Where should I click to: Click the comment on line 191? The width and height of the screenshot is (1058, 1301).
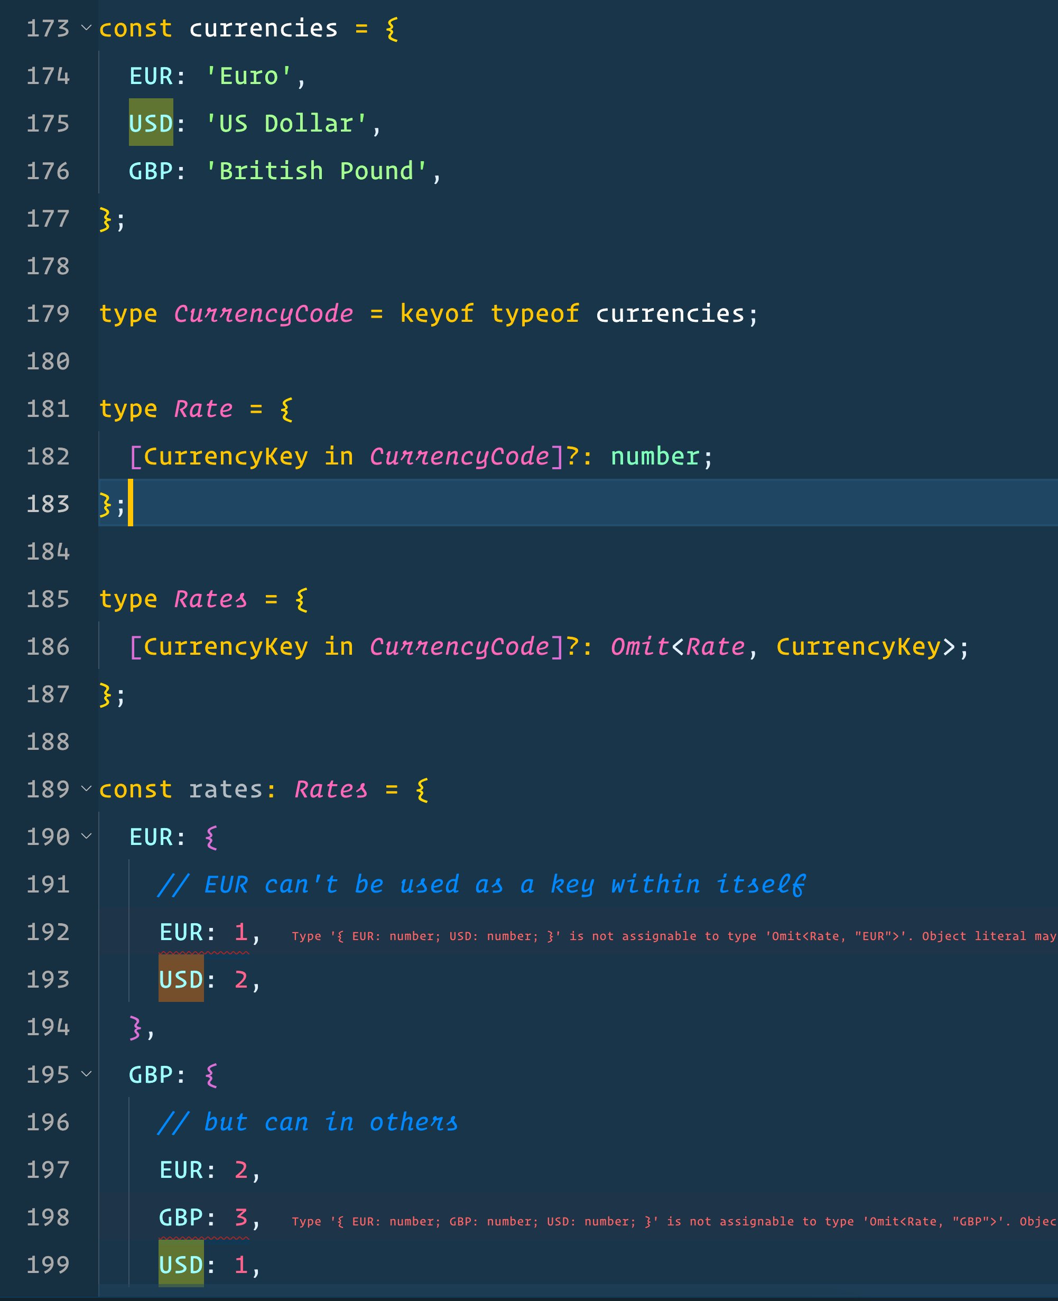[481, 884]
